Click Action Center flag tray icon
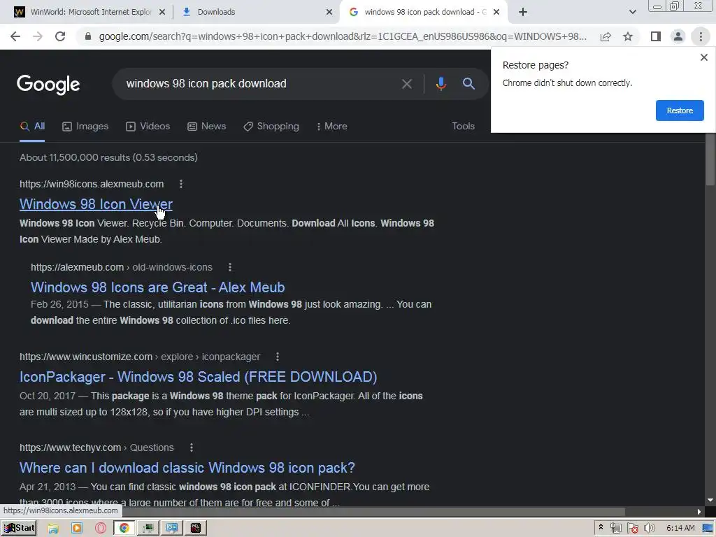 click(x=632, y=529)
